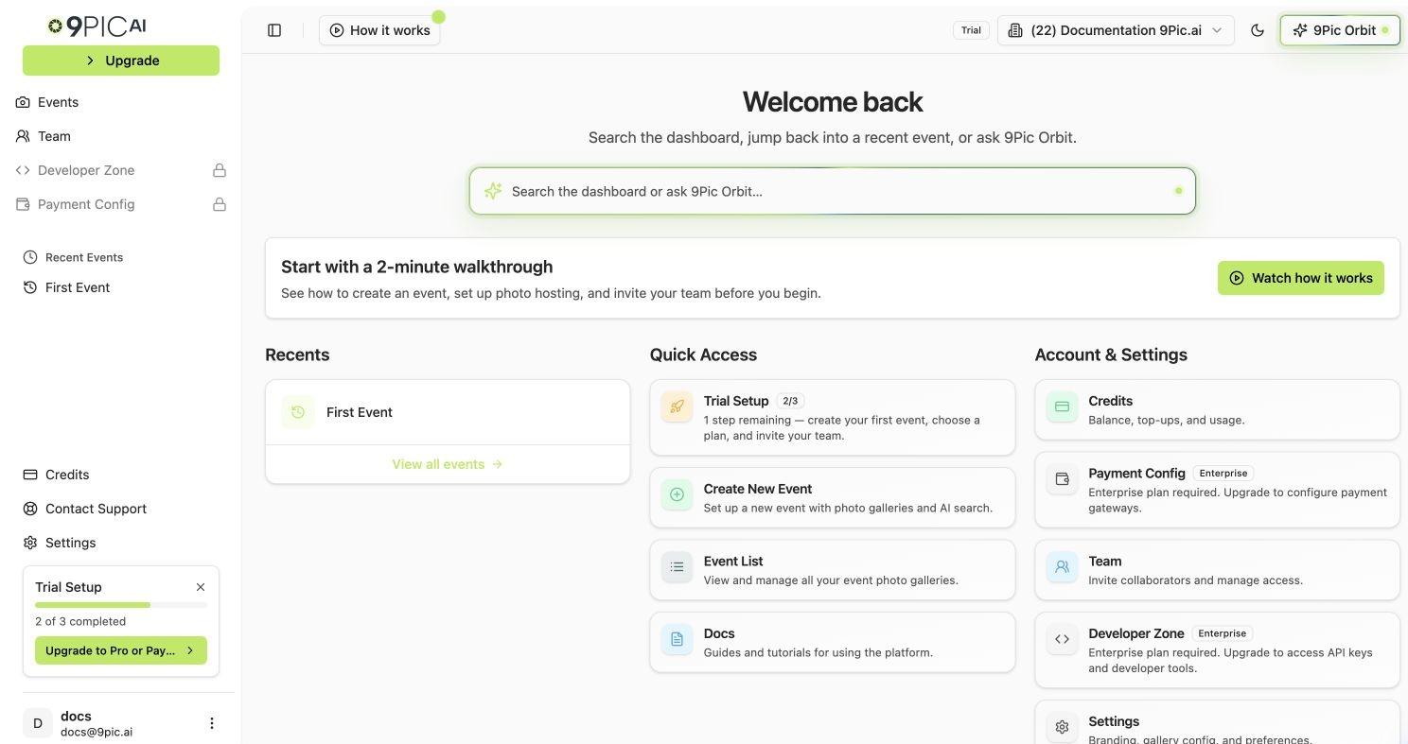Toggle the sidebar panel icon

click(274, 30)
